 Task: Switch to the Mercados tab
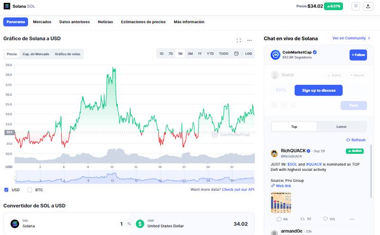[x=42, y=22]
